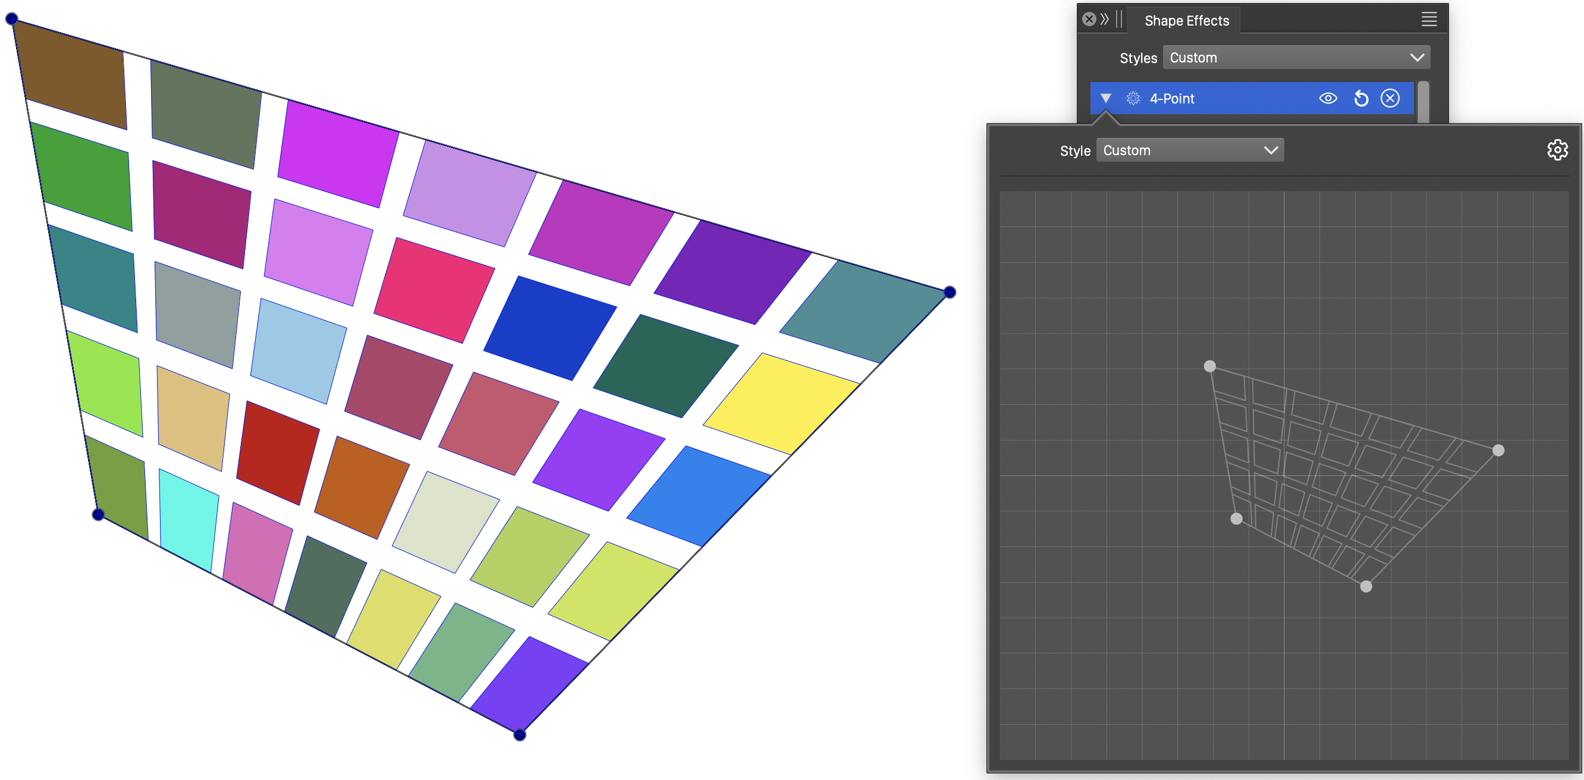Viewport: 1584px width, 780px height.
Task: Select the Shape Effects tab
Action: pyautogui.click(x=1186, y=21)
